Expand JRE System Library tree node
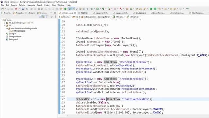 pyautogui.click(x=5, y=23)
